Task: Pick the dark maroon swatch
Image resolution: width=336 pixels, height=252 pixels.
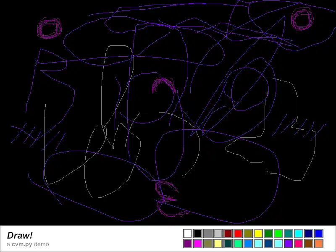Action: (x=228, y=234)
